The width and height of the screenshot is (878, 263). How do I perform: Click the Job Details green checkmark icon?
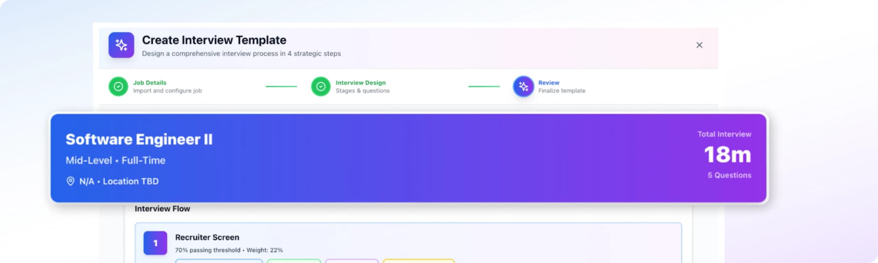118,86
